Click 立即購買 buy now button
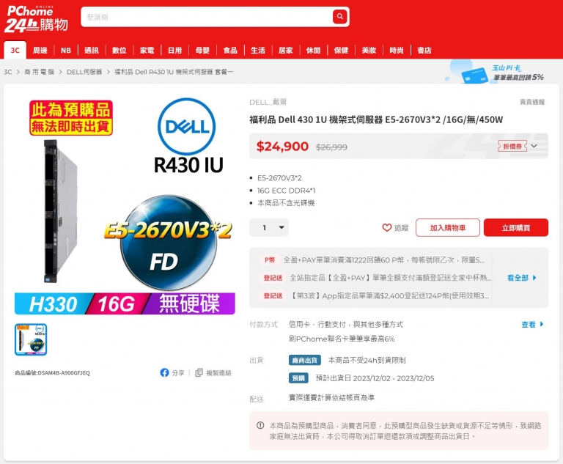The height and width of the screenshot is (464, 563). [x=516, y=228]
